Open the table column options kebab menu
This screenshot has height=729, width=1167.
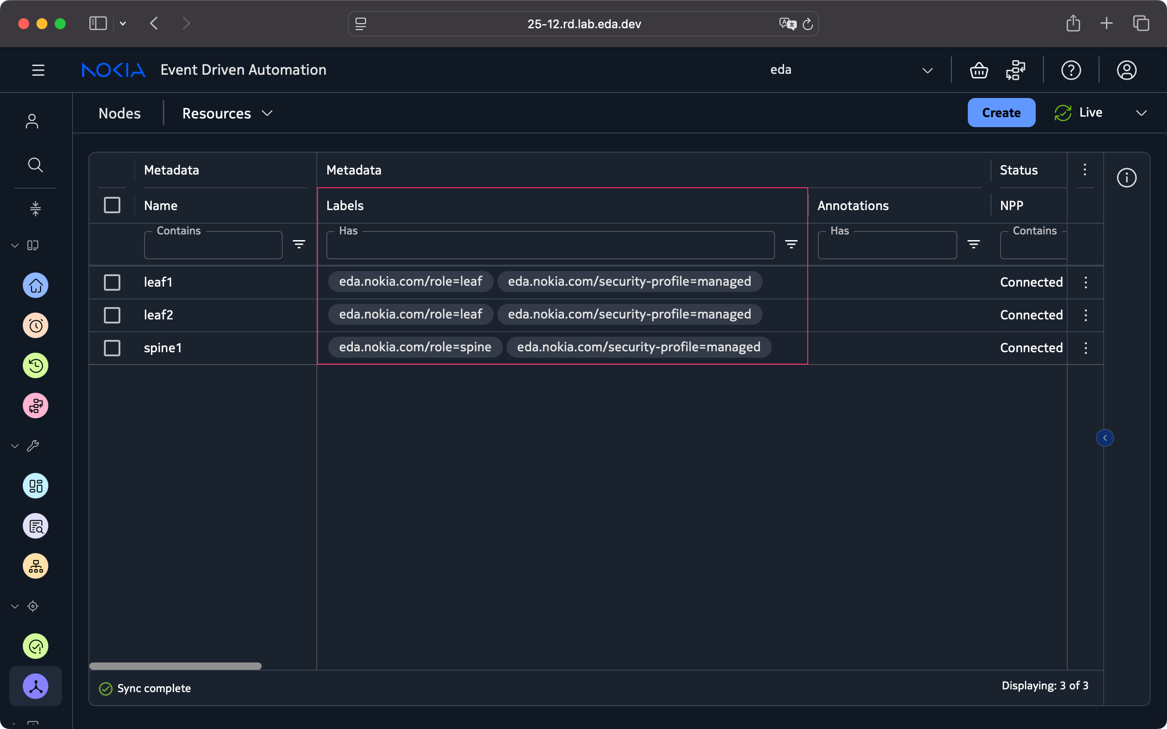point(1084,169)
